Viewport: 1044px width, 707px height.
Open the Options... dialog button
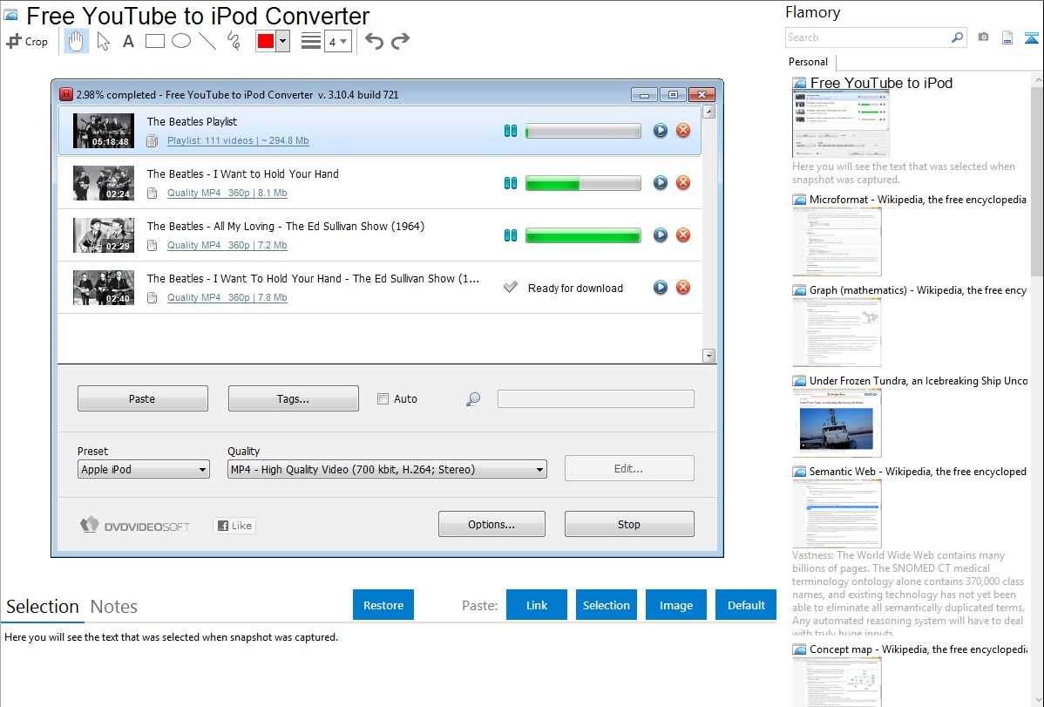[x=491, y=525]
